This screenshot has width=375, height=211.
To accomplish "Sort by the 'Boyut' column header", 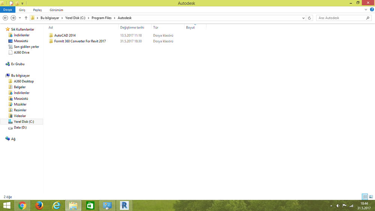I will pos(190,27).
